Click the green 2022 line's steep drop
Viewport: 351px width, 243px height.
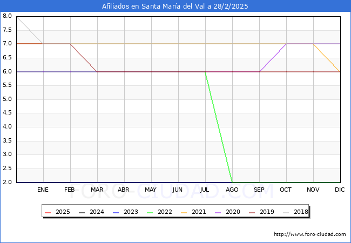click(219, 127)
